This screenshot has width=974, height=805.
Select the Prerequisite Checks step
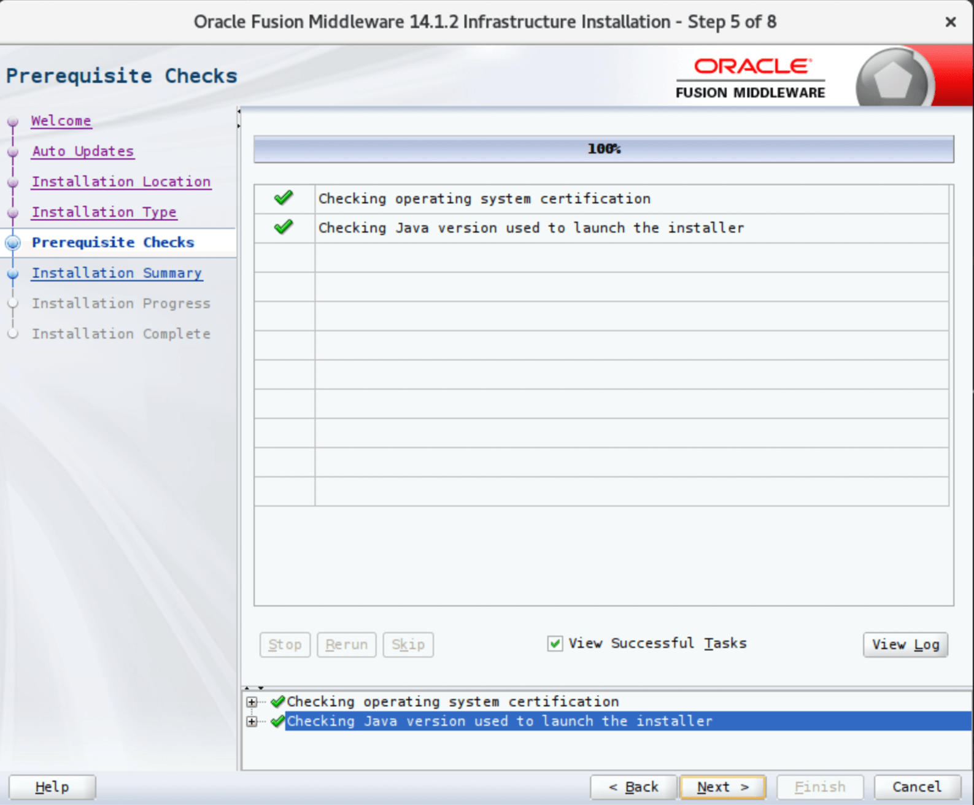[113, 242]
